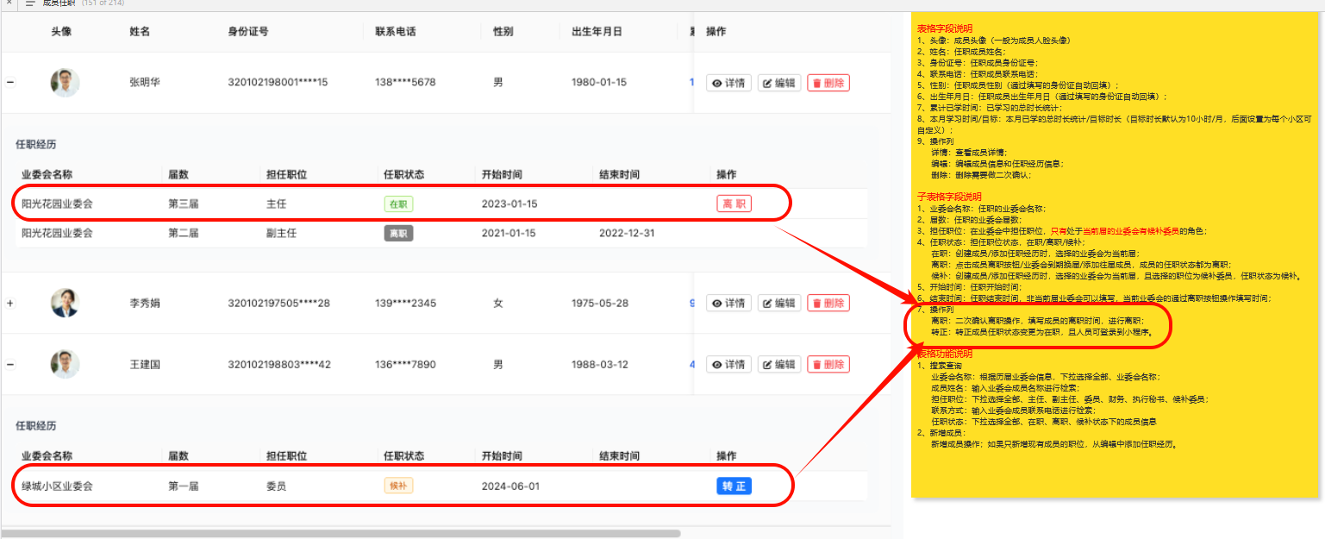
Task: Collapse the 张明华 row details
Action: pos(10,83)
